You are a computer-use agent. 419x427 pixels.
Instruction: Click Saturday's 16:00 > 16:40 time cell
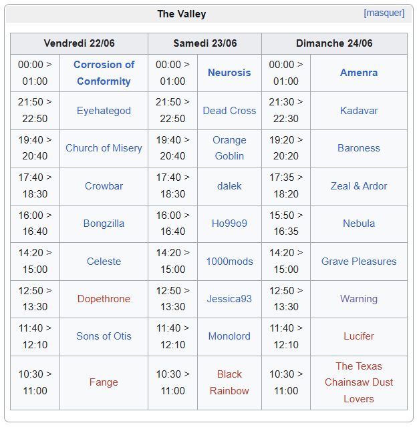coord(172,224)
